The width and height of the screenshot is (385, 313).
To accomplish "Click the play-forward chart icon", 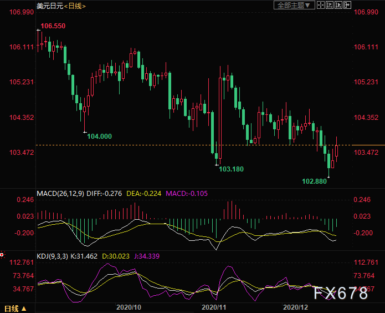I will coord(338,5).
